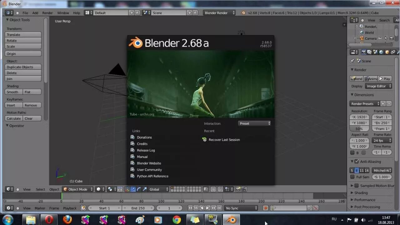This screenshot has width=400, height=225.
Task: Toggle the preview range clock icon in timeline
Action: coord(83,208)
